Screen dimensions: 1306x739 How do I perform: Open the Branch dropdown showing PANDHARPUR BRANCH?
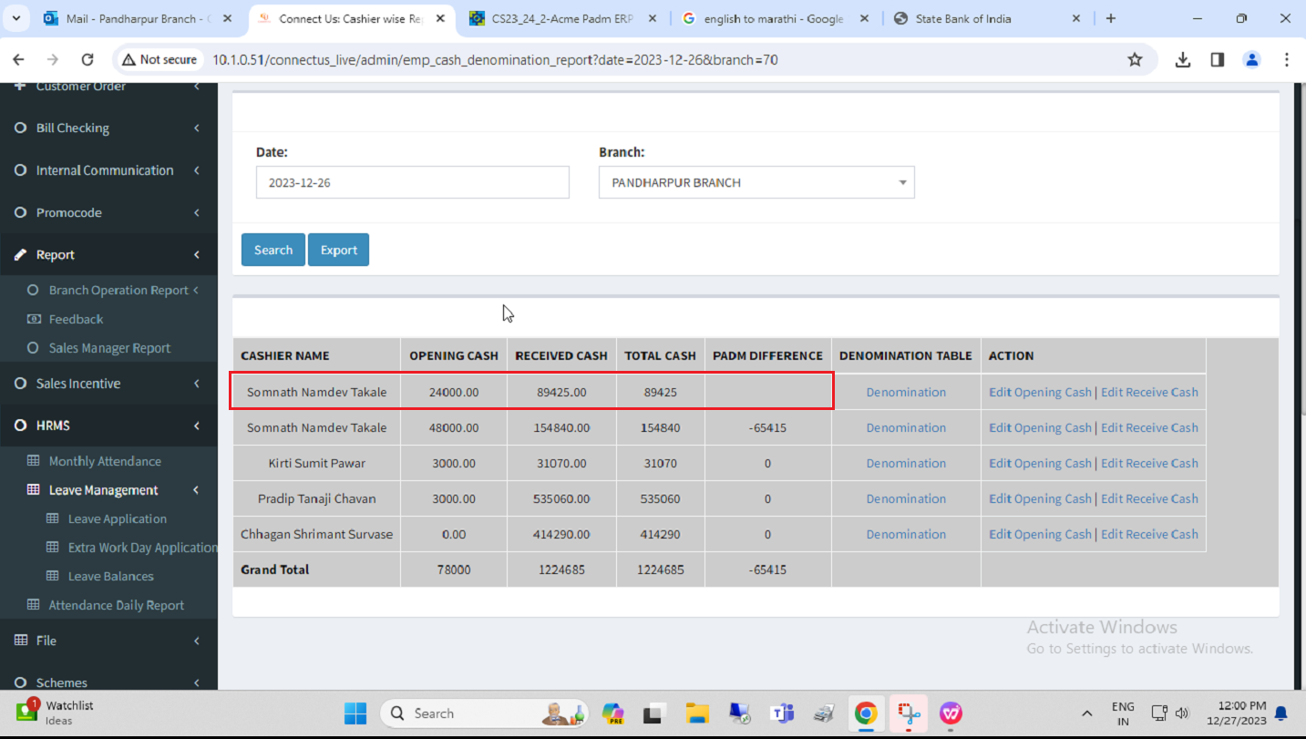click(756, 182)
